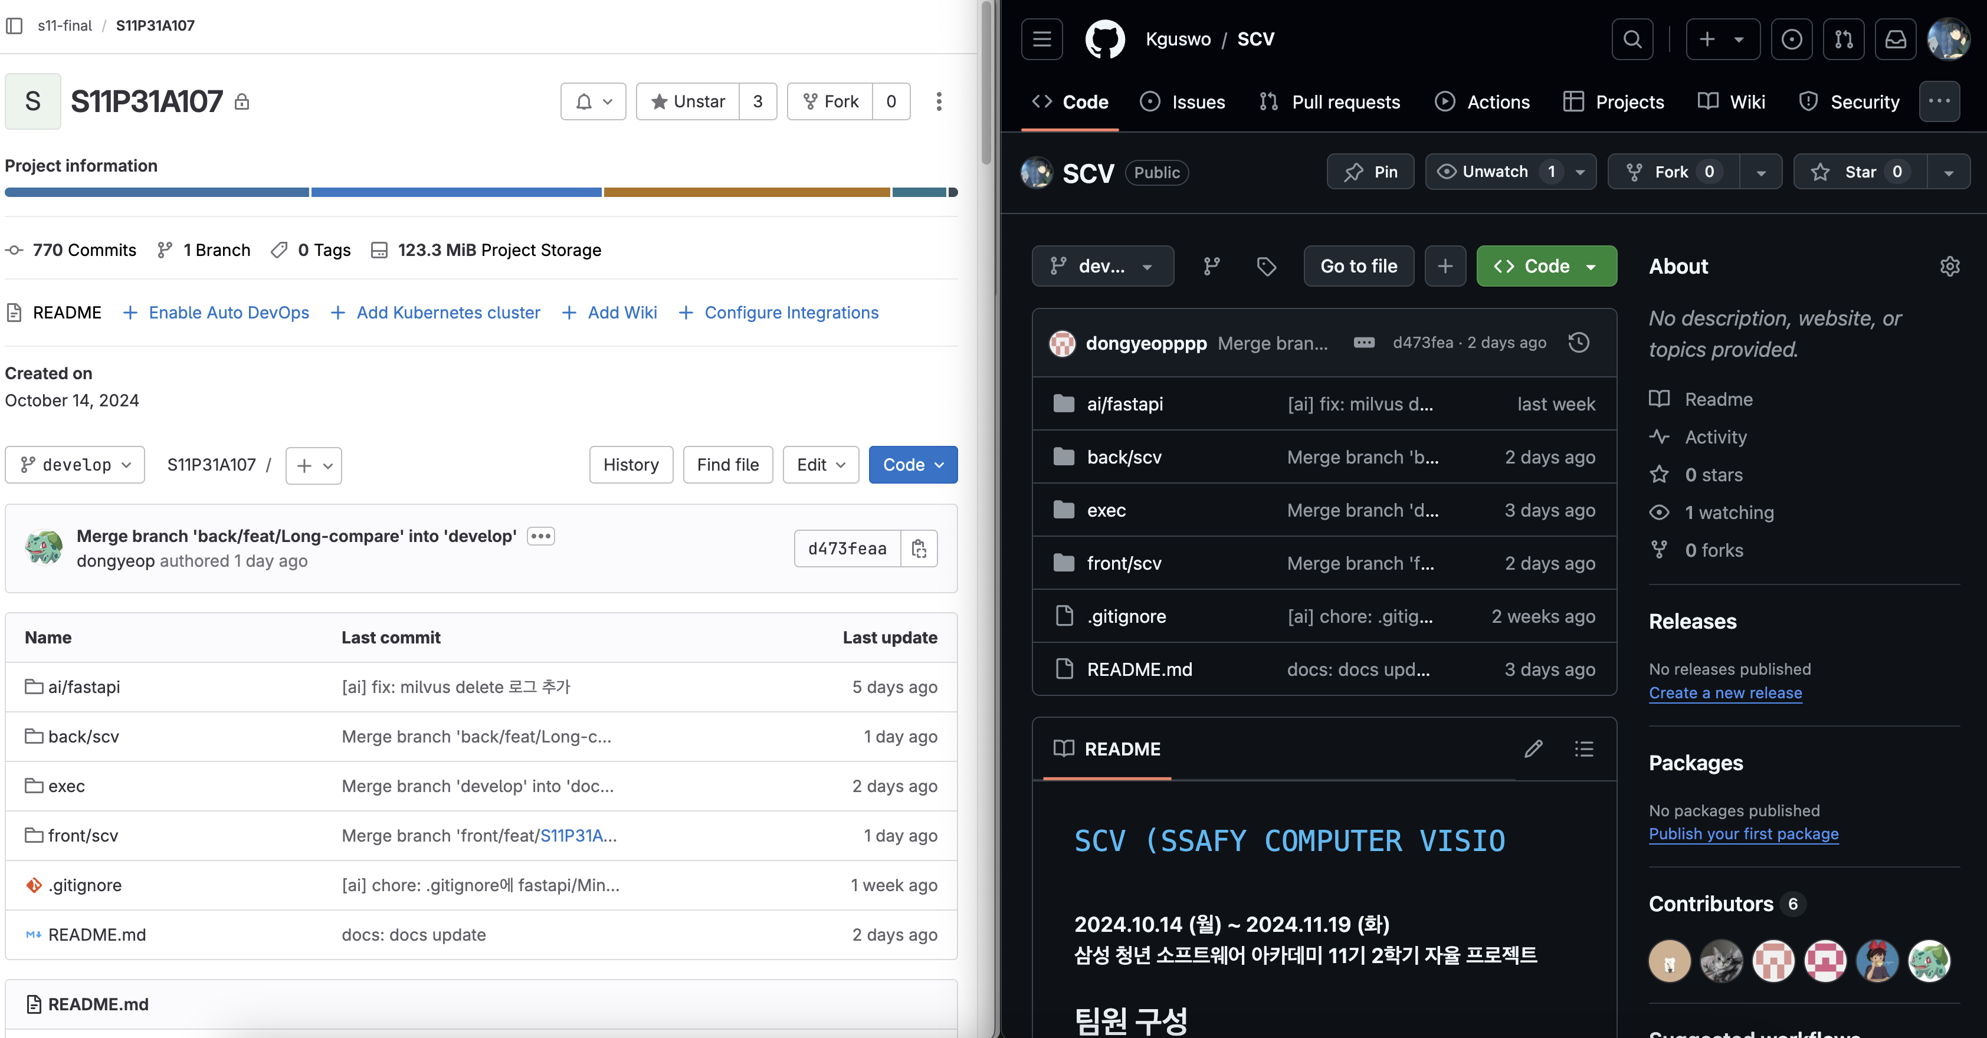The height and width of the screenshot is (1038, 1987).
Task: Open the develop branch dropdown
Action: click(75, 465)
